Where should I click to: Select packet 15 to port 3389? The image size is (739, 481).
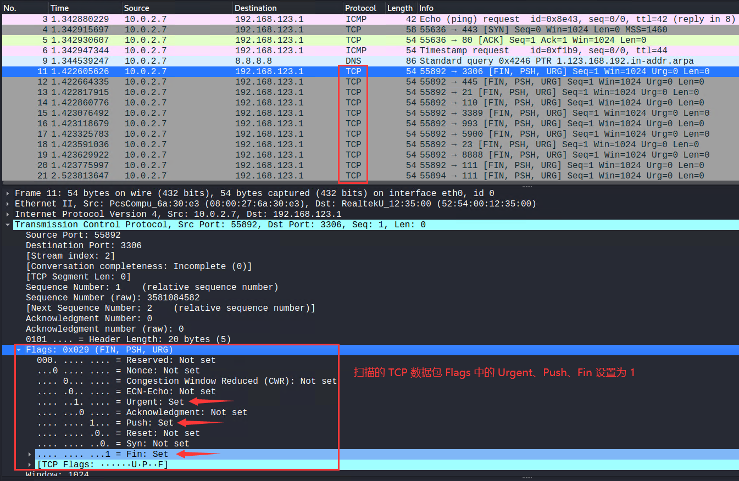(369, 113)
